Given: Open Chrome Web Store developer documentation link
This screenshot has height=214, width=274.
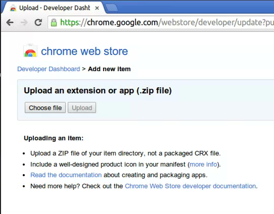Looking at the screenshot, I should coord(191,186).
